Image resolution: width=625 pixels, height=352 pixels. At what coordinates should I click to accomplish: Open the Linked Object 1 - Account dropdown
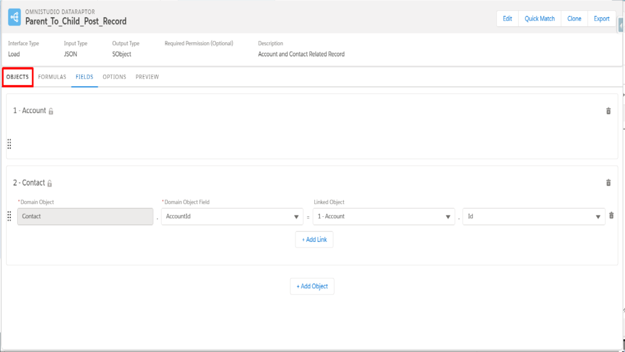(x=383, y=216)
